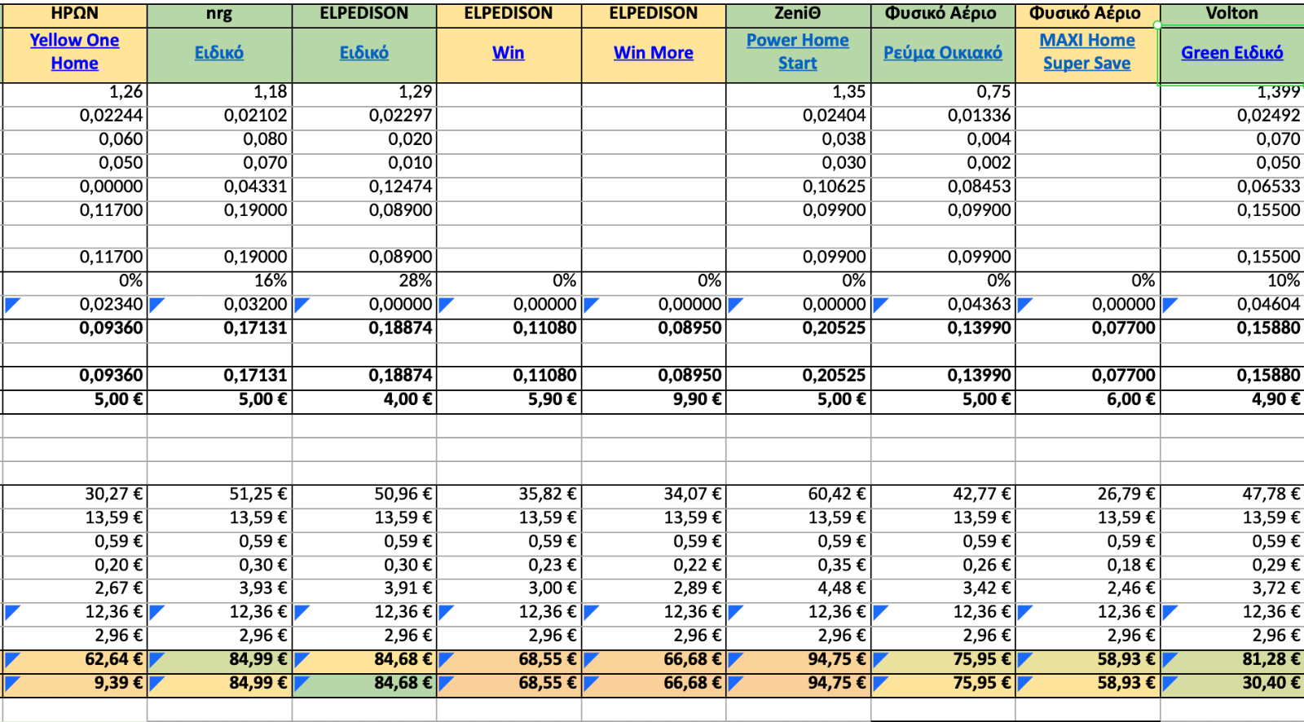Select the cell showing 0,02404
Screen dimensions: 1304x722
coord(798,117)
